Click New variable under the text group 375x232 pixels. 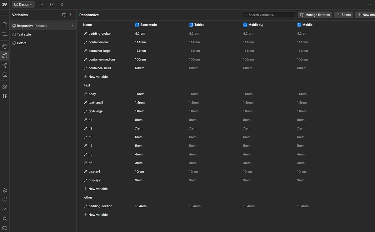pos(98,189)
